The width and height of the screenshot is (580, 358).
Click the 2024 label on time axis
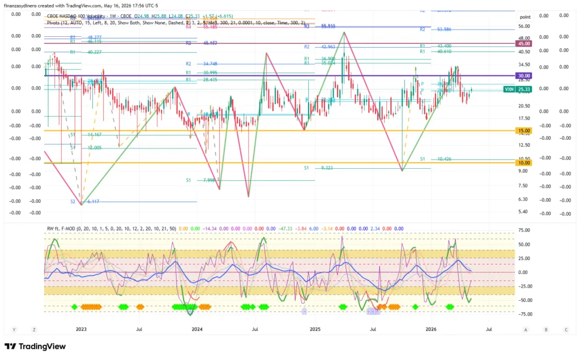point(197,329)
